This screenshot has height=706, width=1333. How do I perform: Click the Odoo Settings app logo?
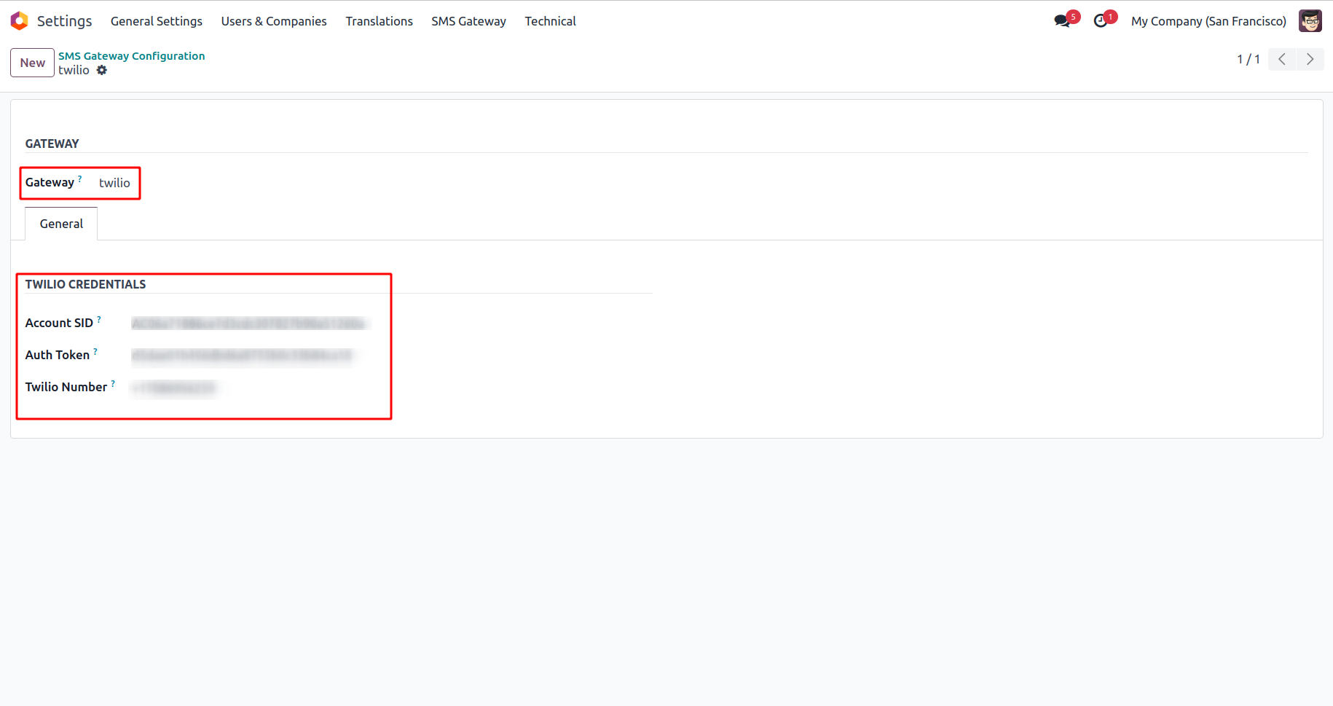click(x=20, y=21)
